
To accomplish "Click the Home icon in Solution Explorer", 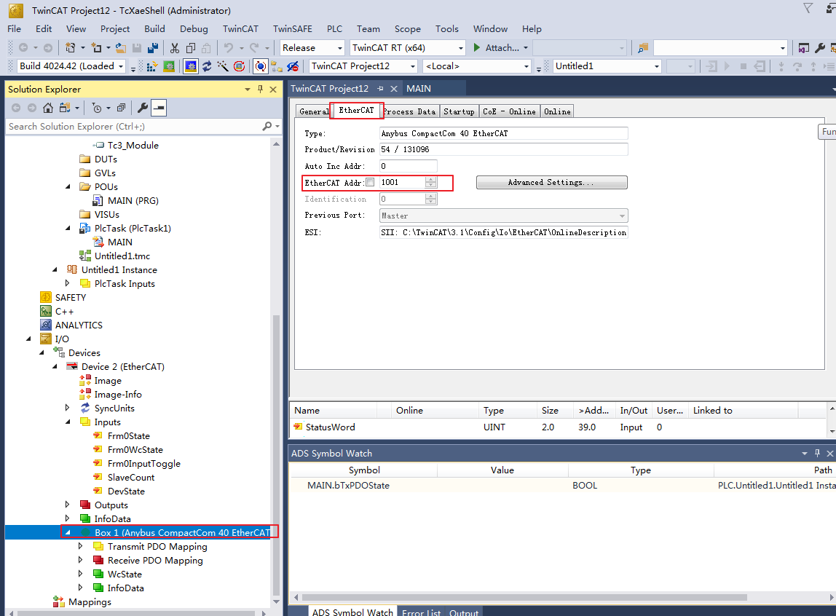I will tap(48, 108).
